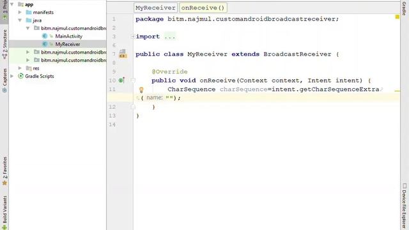Screen dimensions: 409x230
Task: Click the yellow inspection status indicator
Action: pos(397,17)
